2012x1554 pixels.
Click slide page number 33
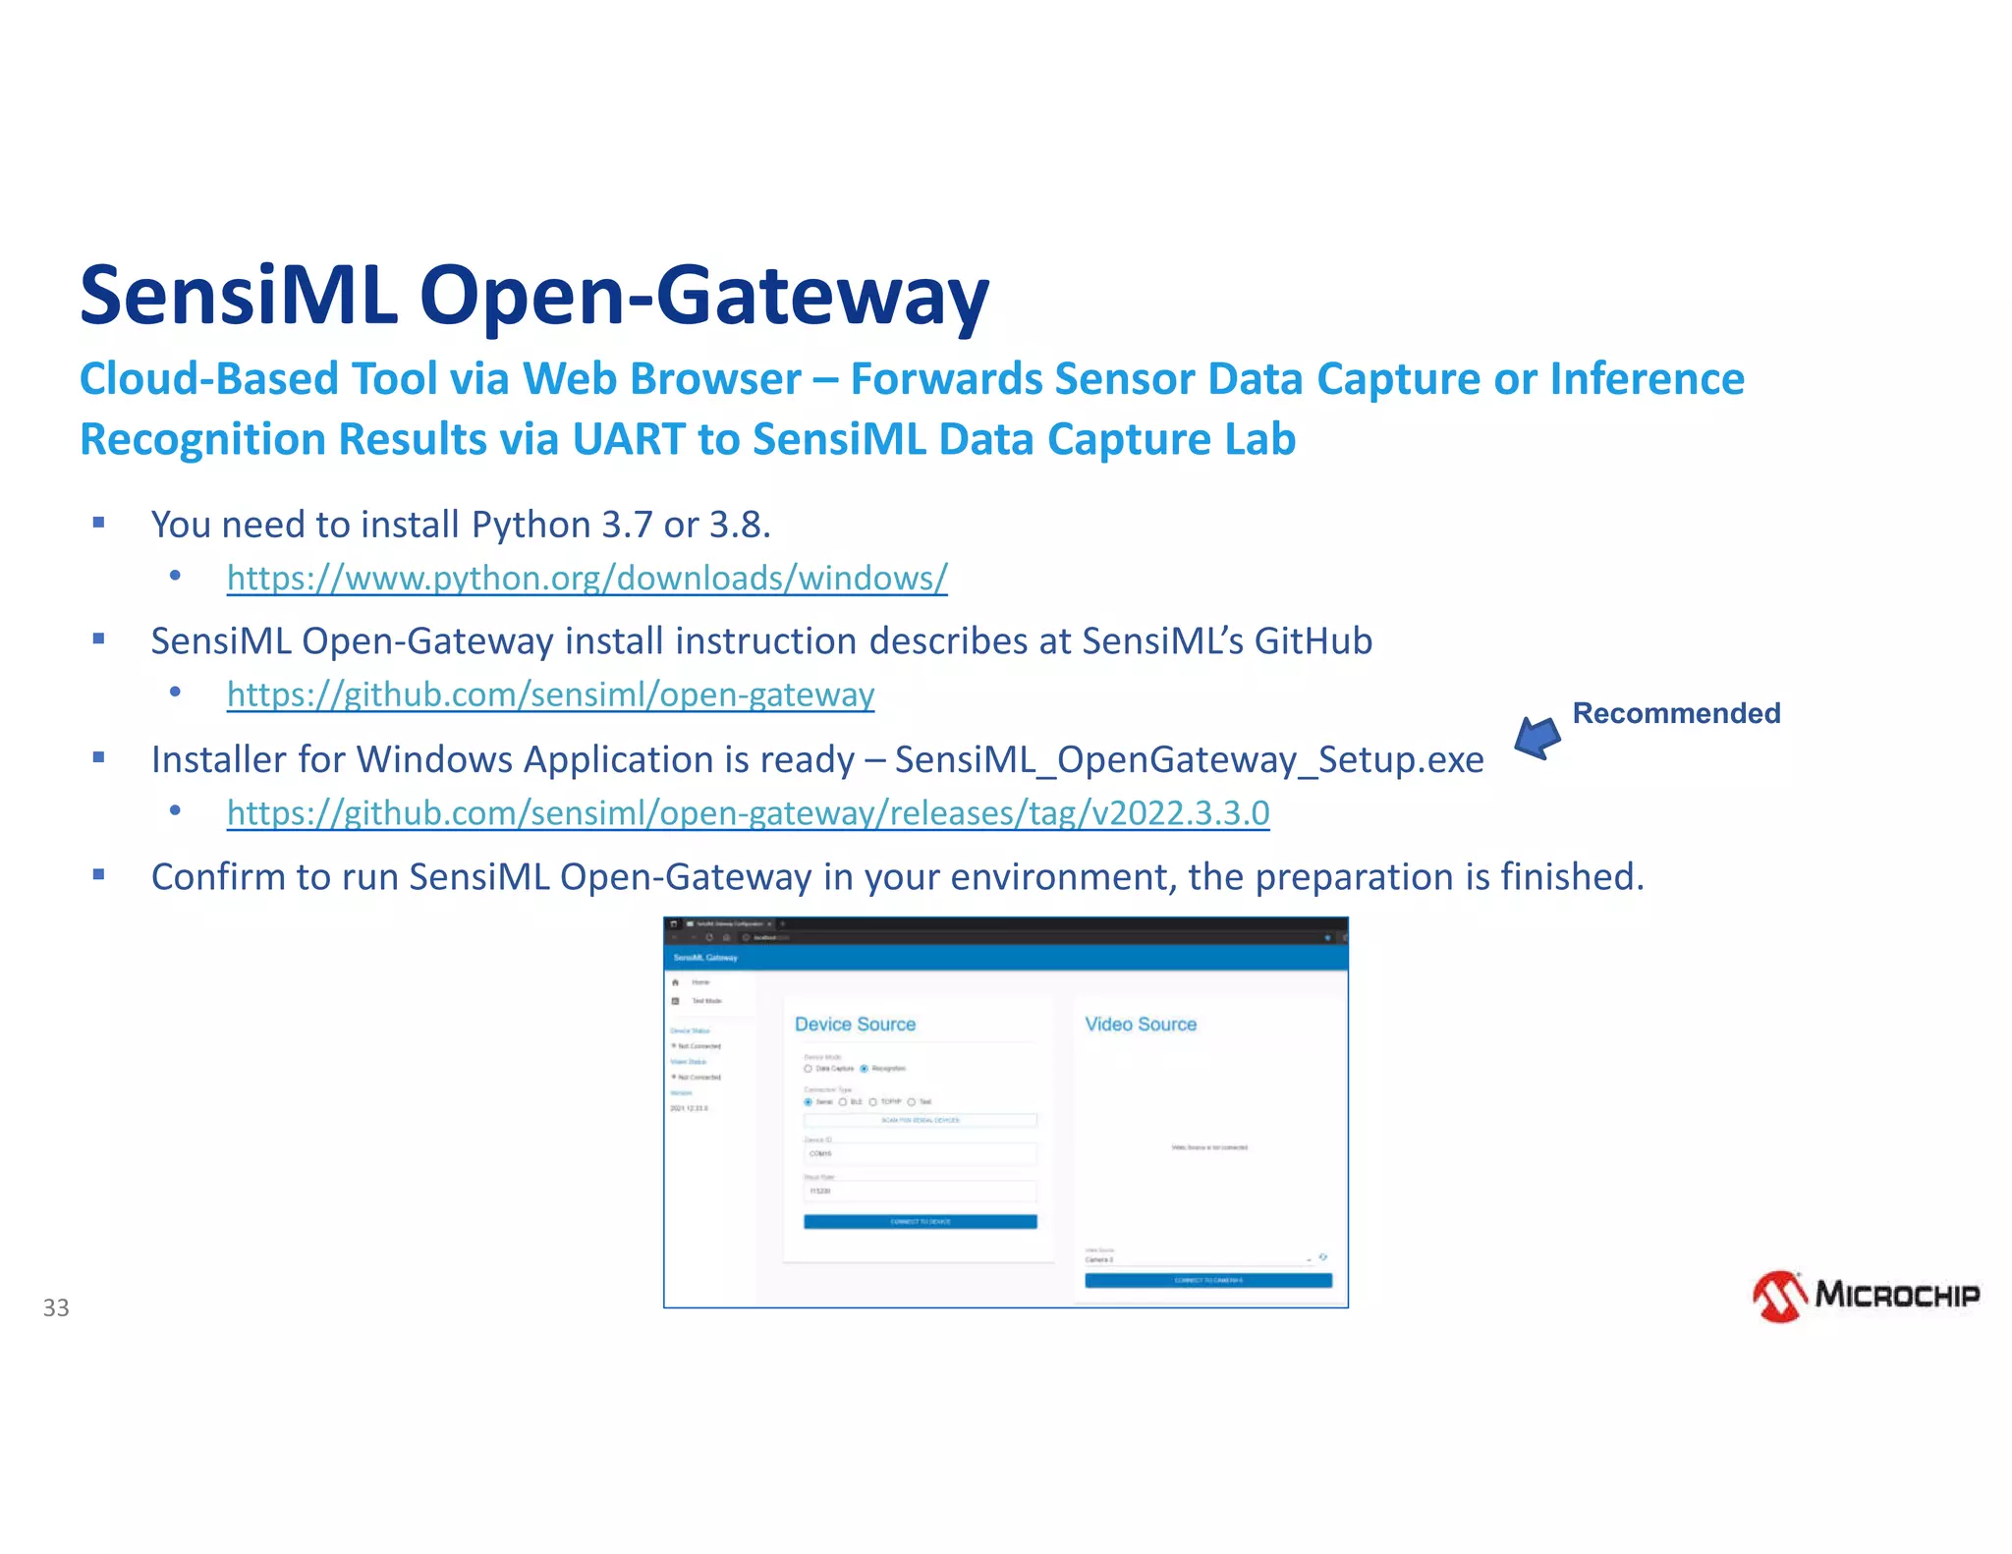(x=56, y=1307)
